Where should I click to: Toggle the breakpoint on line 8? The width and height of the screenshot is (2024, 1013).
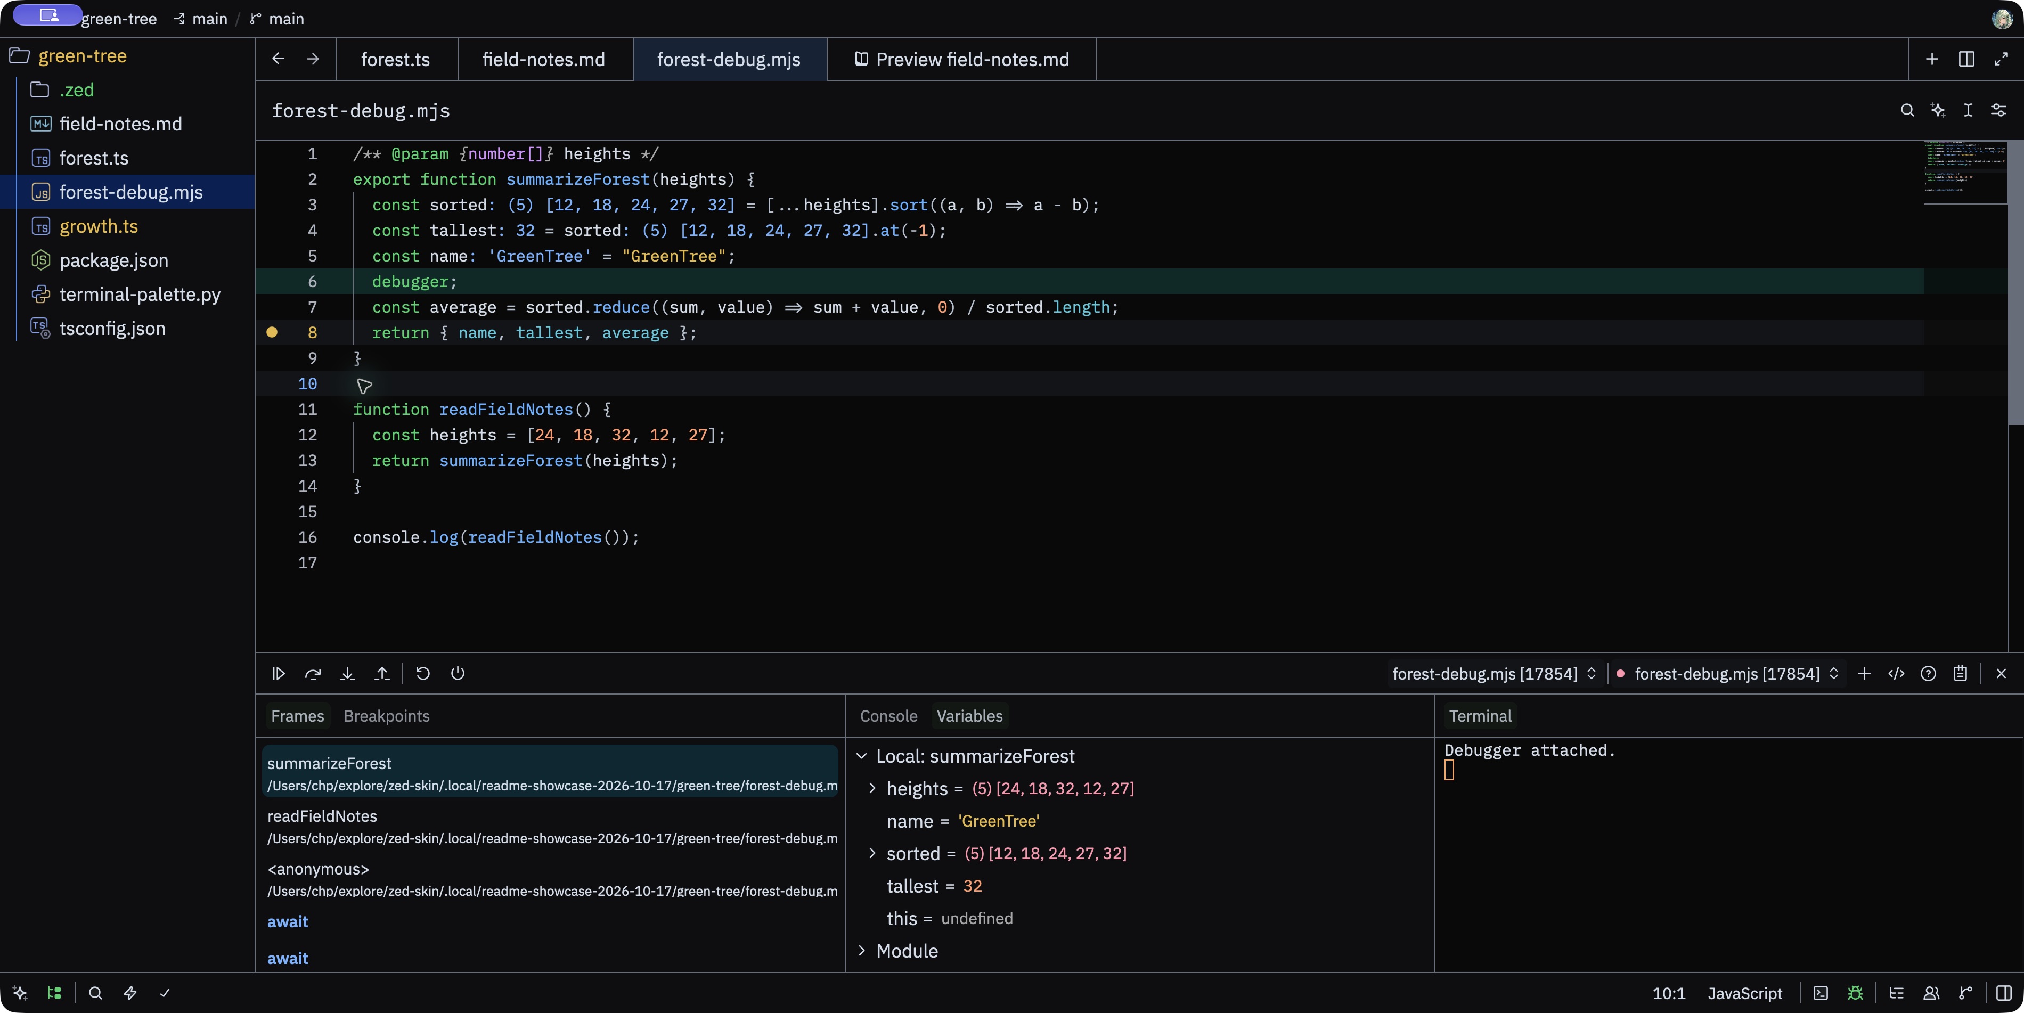coord(272,332)
